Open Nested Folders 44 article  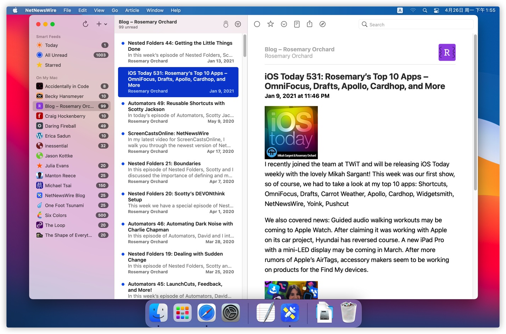tap(178, 52)
